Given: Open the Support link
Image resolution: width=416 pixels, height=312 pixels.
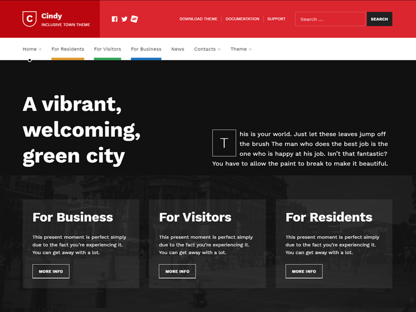Looking at the screenshot, I should 276,19.
